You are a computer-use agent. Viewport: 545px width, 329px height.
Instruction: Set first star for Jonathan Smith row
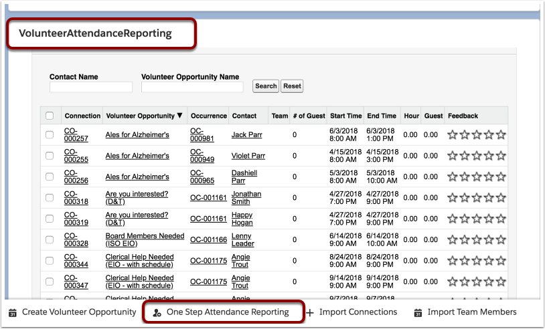coord(452,198)
